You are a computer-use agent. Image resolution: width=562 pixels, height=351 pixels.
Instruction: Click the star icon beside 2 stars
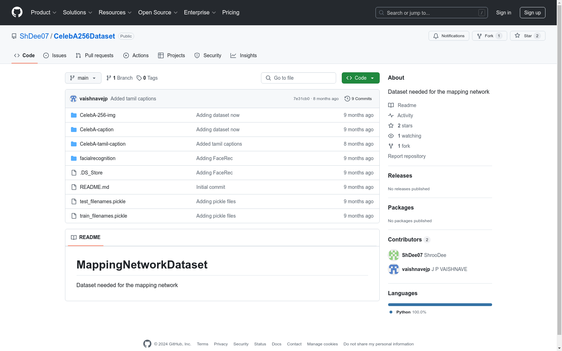(391, 126)
